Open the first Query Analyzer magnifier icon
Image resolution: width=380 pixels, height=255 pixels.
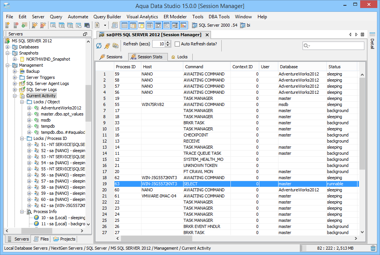53,25
